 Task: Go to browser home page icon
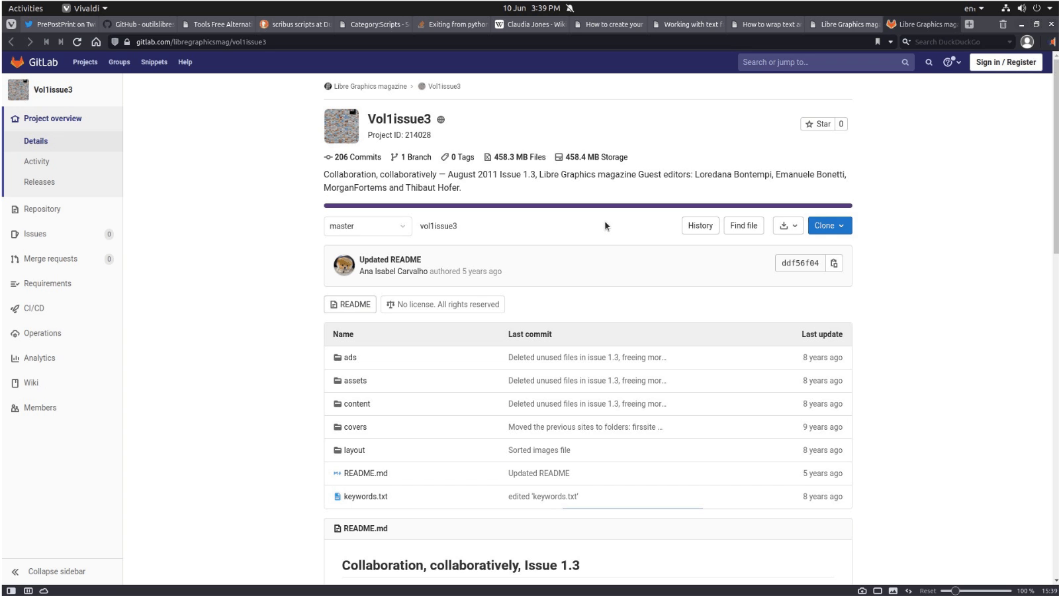[96, 42]
